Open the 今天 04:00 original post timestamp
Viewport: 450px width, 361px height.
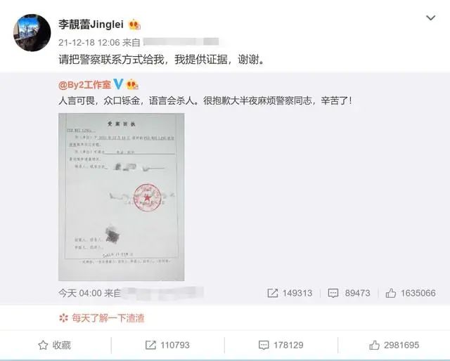pos(80,293)
